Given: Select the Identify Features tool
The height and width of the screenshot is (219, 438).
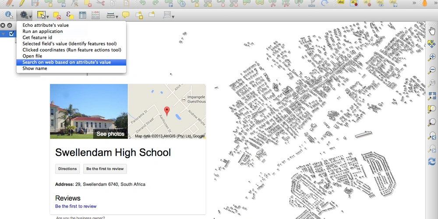Looking at the screenshot, I should [x=9, y=15].
